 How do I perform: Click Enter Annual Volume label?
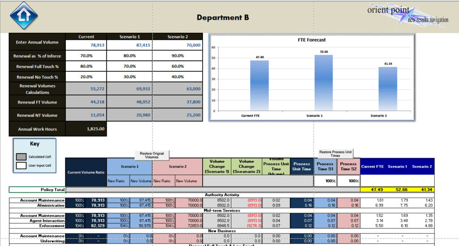[37, 42]
